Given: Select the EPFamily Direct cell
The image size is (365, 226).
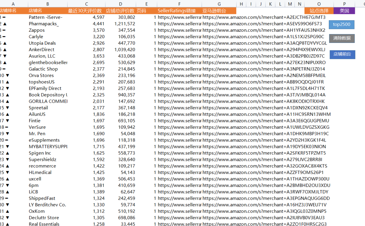Looking at the screenshot, I should [48, 89].
